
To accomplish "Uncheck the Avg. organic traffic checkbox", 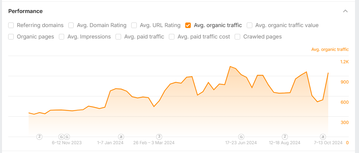I will tap(188, 25).
